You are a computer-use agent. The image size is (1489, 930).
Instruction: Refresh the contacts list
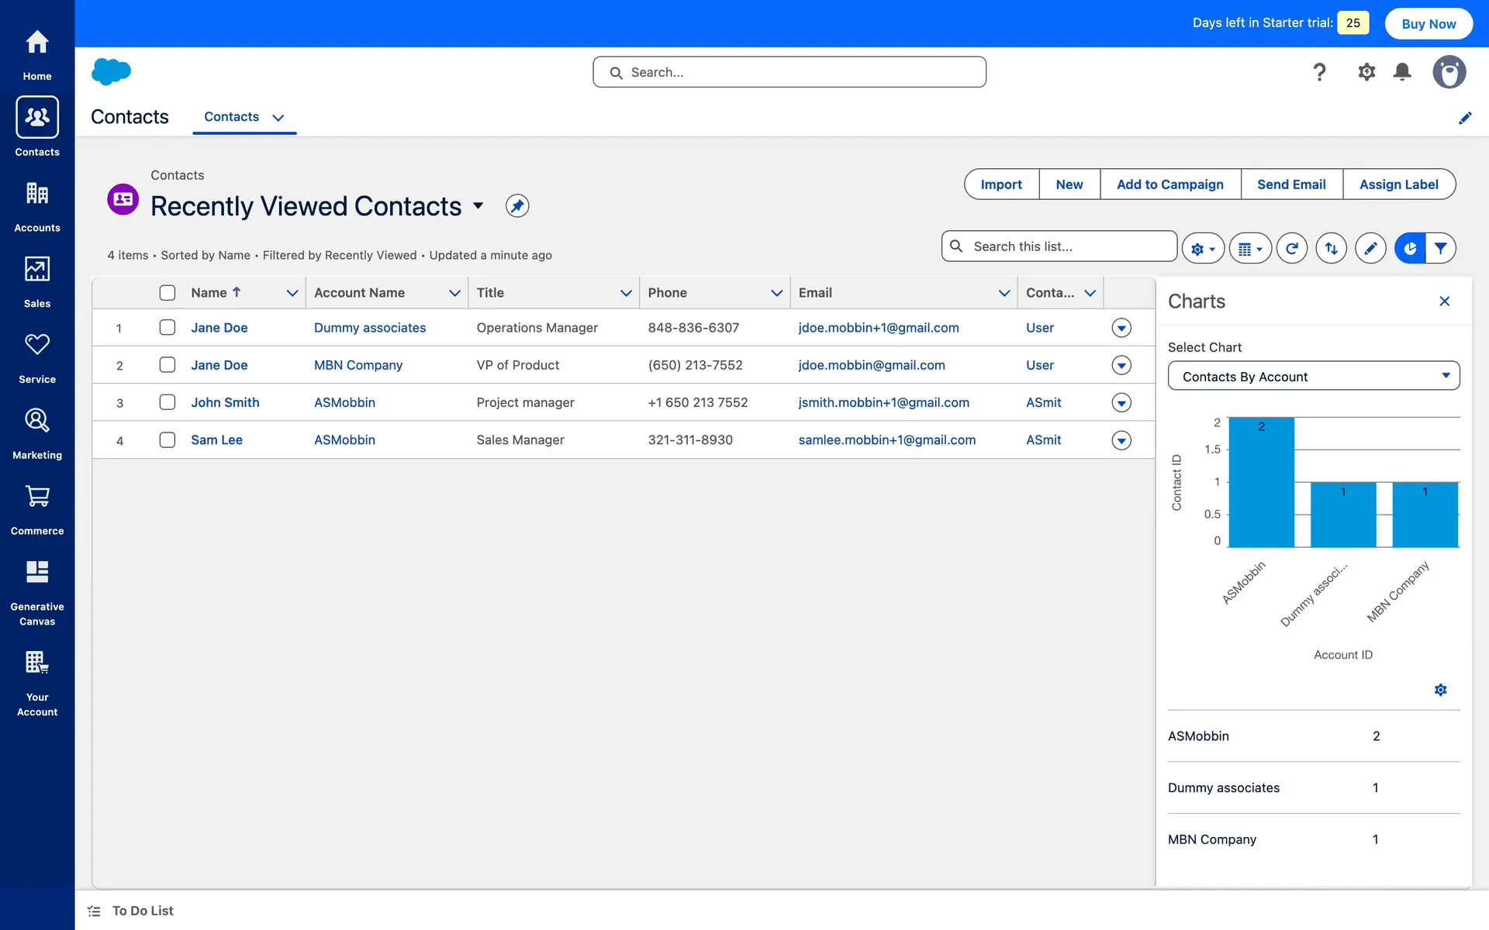coord(1291,249)
